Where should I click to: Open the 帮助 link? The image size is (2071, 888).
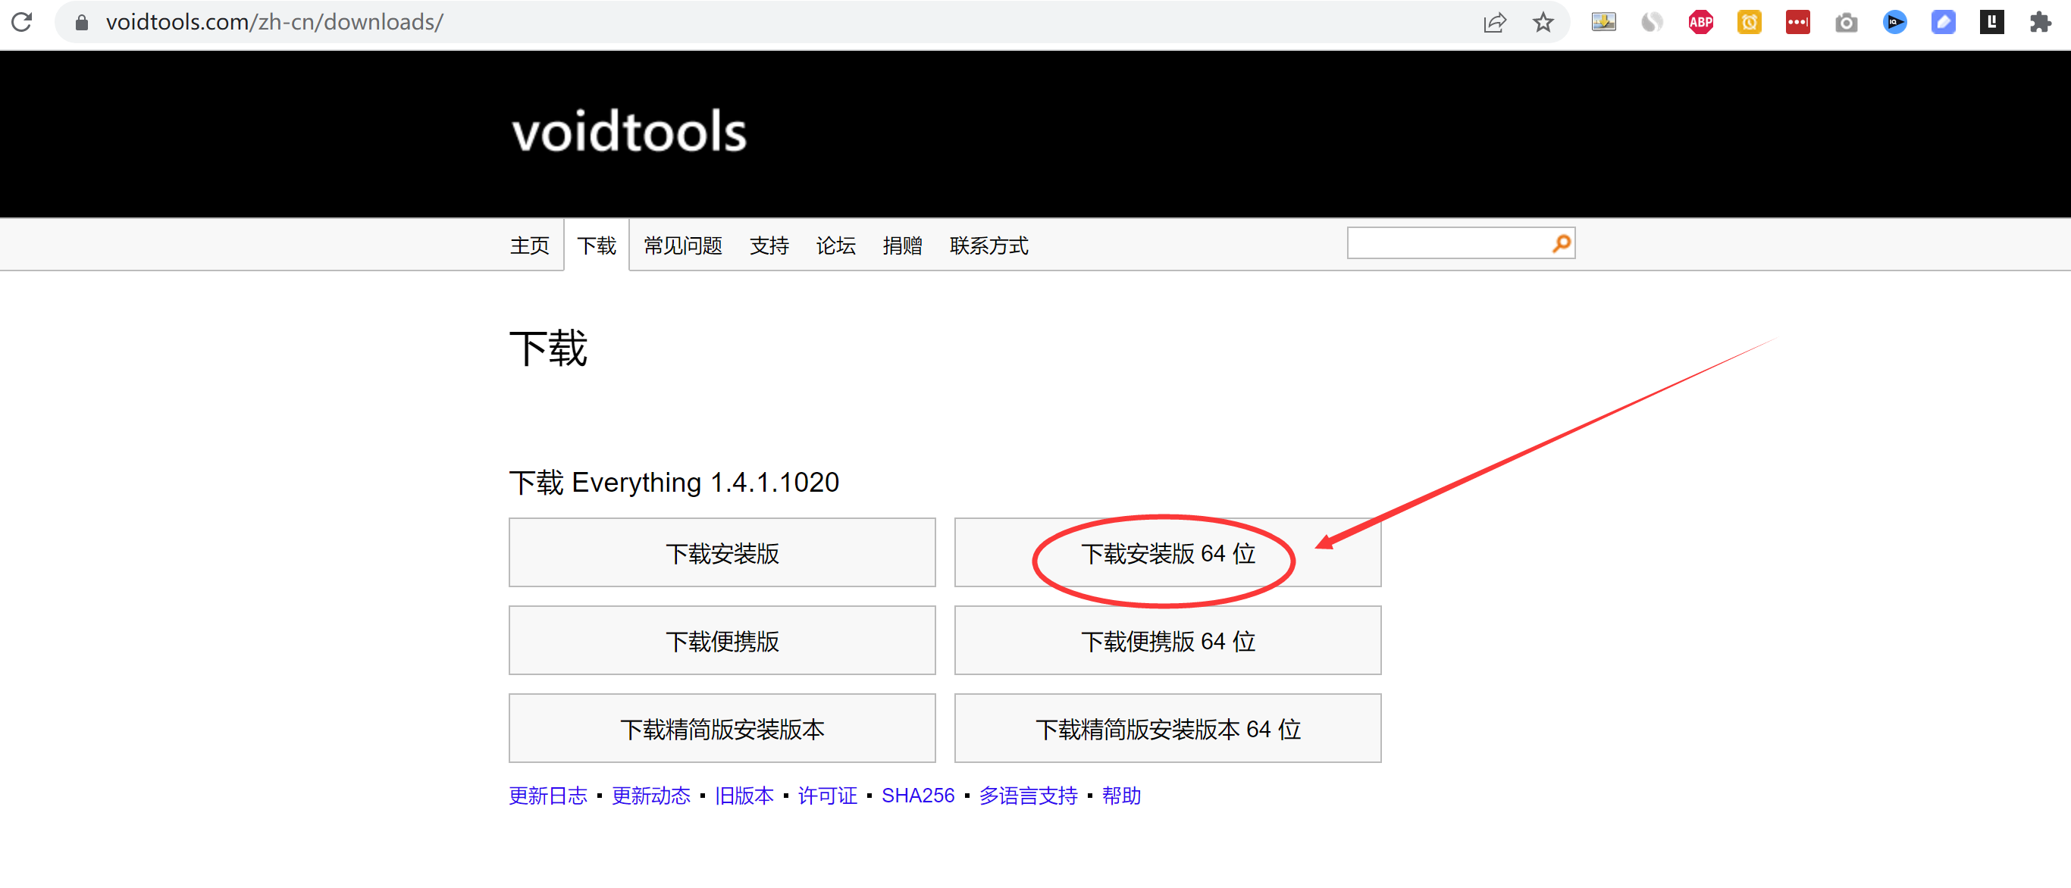tap(1121, 796)
